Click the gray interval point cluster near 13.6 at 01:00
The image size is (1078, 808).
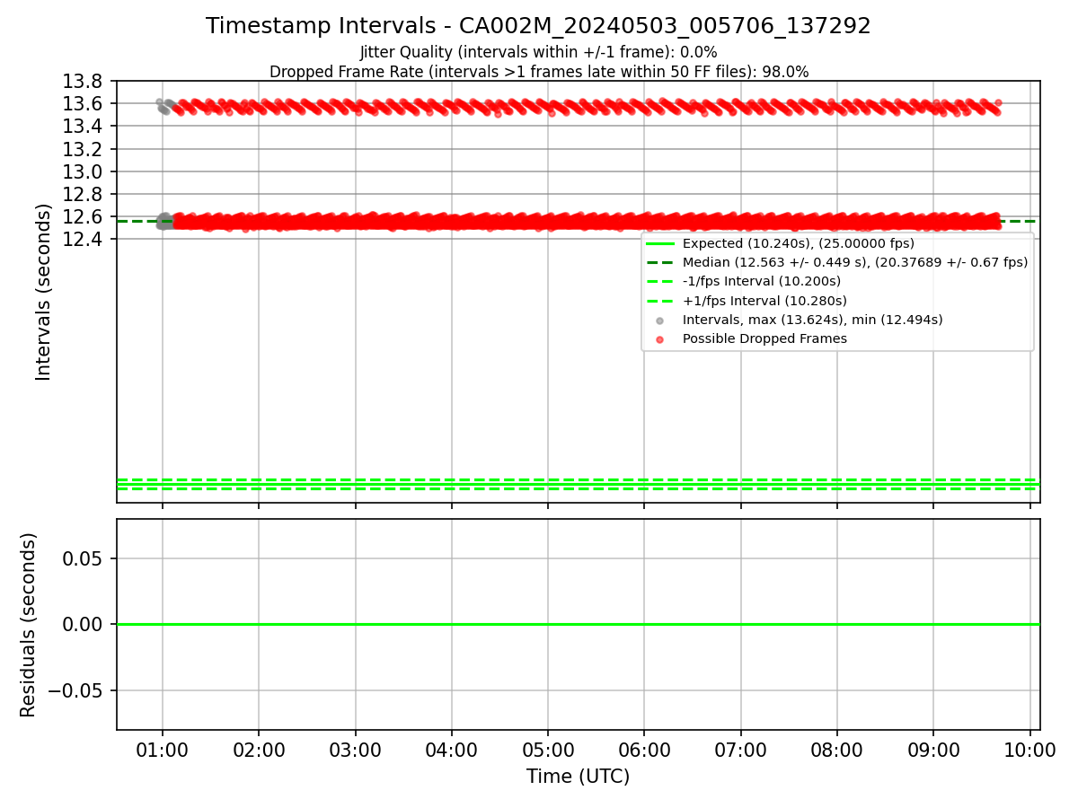[164, 106]
